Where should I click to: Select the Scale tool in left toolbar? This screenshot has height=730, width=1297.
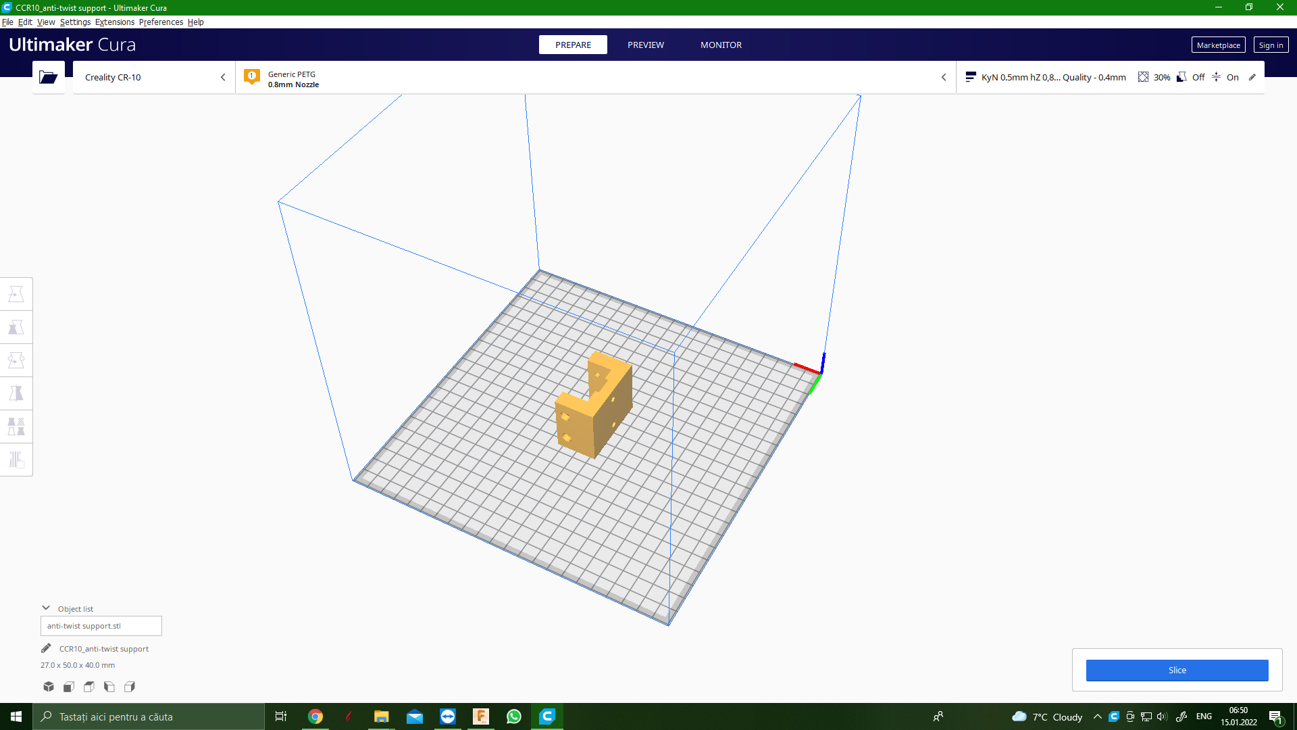pos(16,327)
